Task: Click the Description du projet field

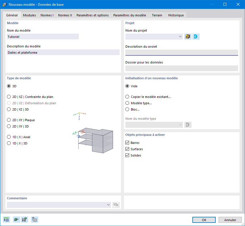Action: pos(182,53)
